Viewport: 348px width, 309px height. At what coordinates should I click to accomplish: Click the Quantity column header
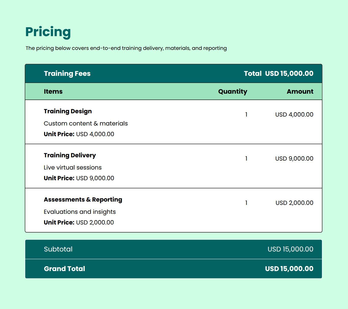pyautogui.click(x=233, y=91)
